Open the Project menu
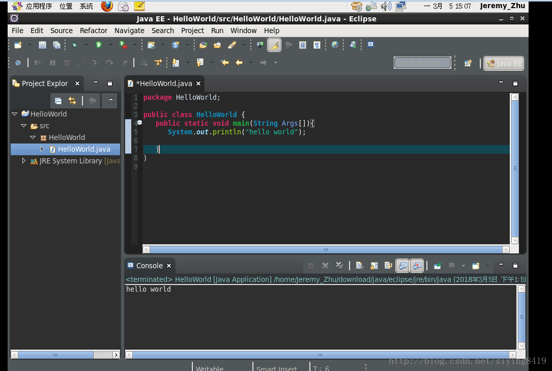This screenshot has width=552, height=371. (x=192, y=31)
